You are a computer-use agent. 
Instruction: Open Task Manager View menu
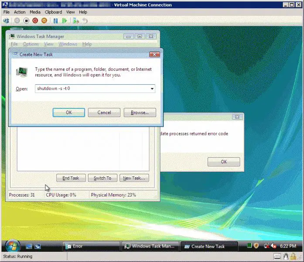tap(48, 44)
